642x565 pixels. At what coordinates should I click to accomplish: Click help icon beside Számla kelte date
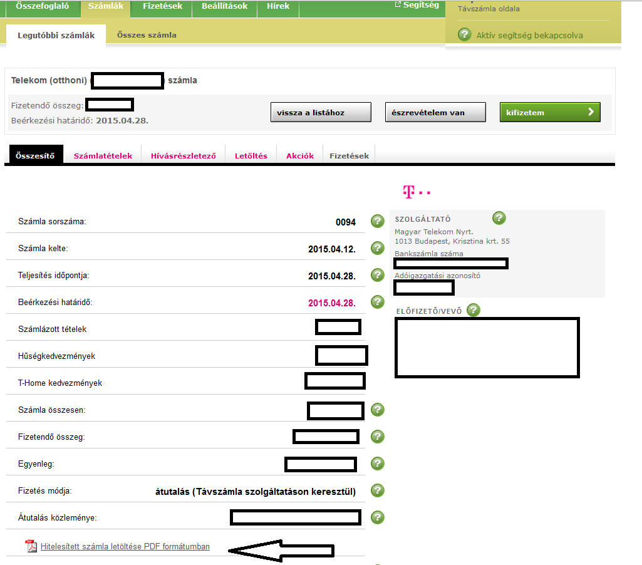[x=378, y=248]
